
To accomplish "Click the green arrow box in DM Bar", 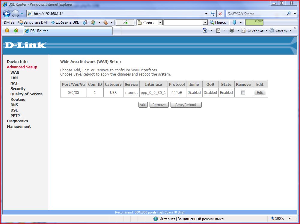I will (x=125, y=22).
